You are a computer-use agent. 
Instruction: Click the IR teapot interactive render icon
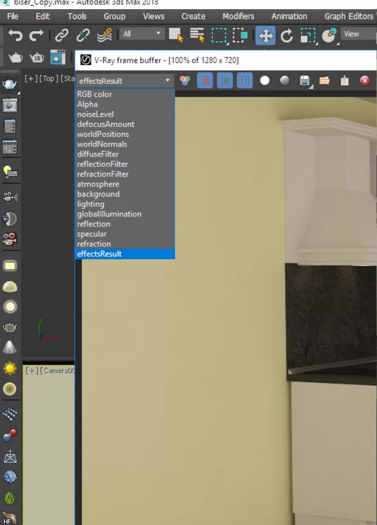[x=37, y=58]
